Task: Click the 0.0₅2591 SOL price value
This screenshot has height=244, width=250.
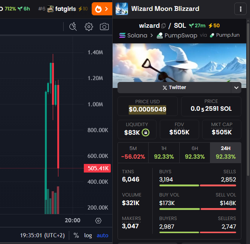Action: coord(211,109)
